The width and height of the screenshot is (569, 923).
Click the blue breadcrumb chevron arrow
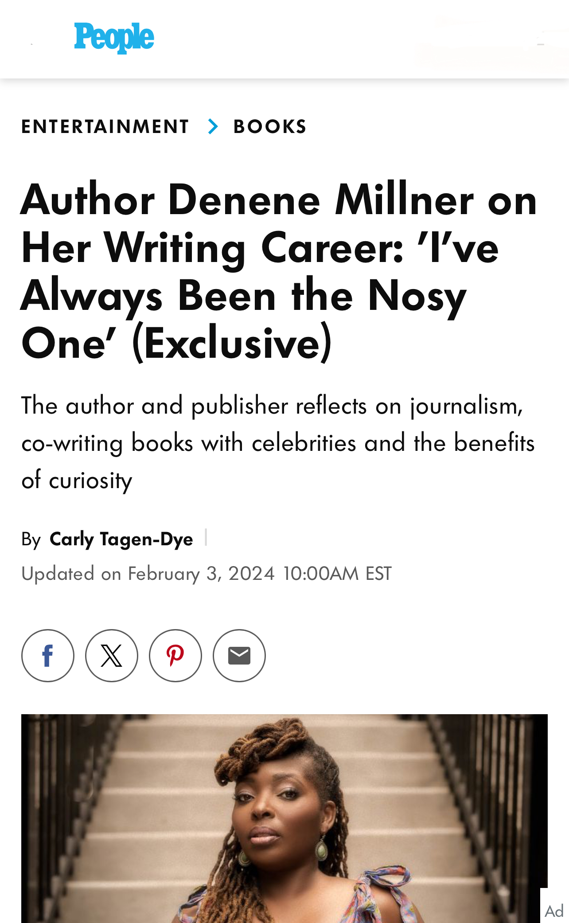click(213, 126)
